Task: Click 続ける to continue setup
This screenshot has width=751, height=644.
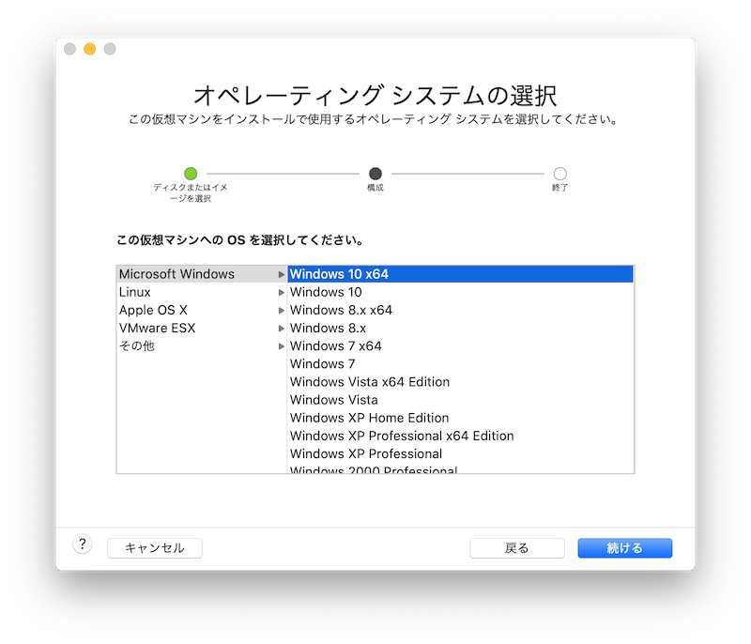Action: click(624, 547)
